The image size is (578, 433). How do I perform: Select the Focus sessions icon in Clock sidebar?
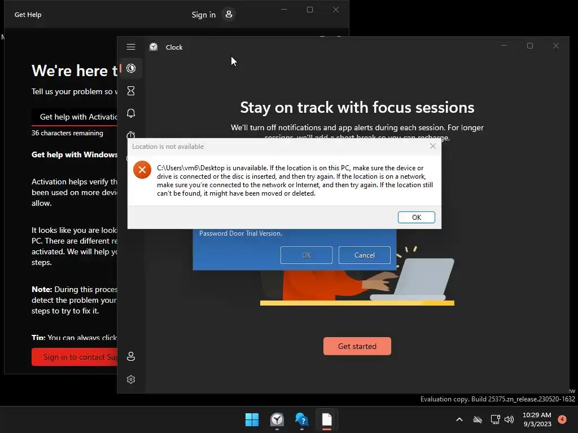[x=131, y=68]
